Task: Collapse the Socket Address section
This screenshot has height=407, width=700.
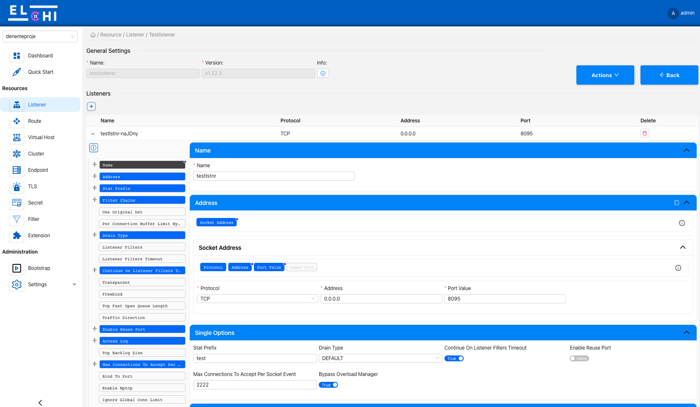Action: (x=683, y=248)
